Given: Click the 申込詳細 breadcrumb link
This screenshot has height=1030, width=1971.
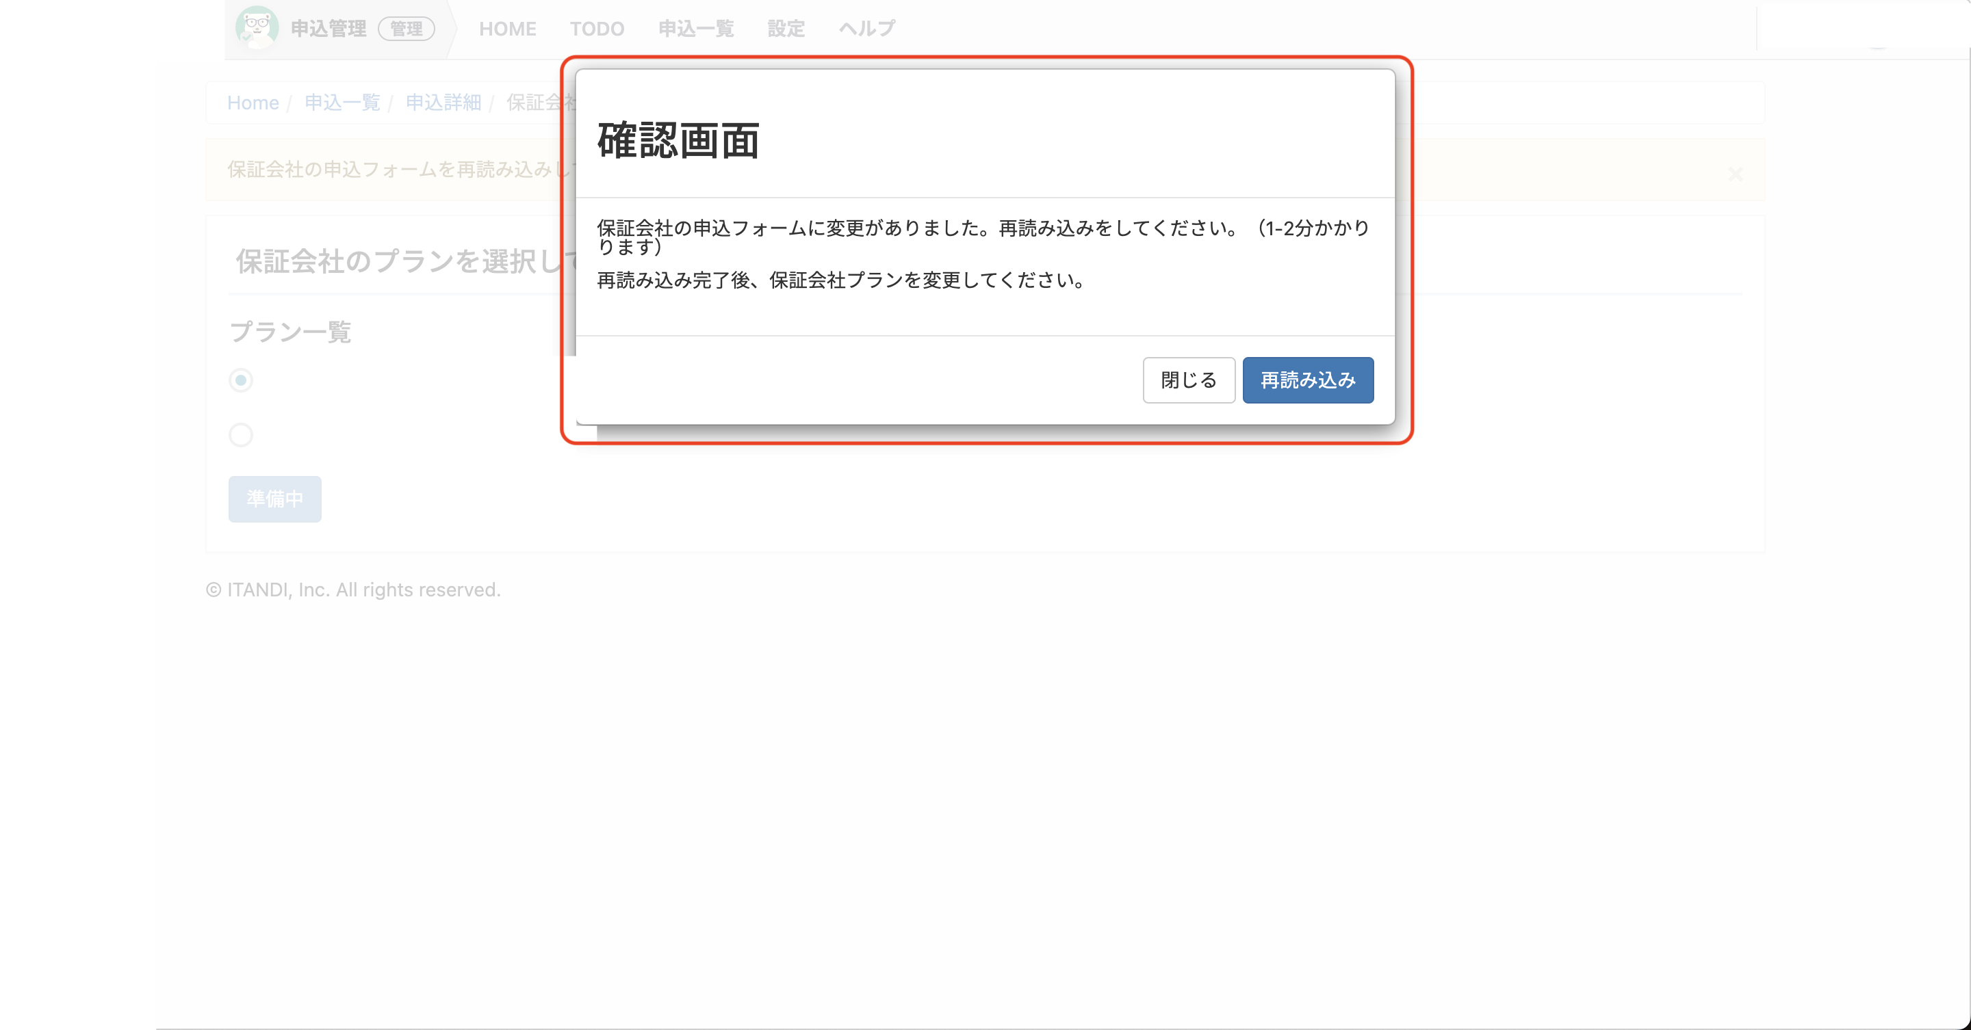Looking at the screenshot, I should (x=443, y=103).
